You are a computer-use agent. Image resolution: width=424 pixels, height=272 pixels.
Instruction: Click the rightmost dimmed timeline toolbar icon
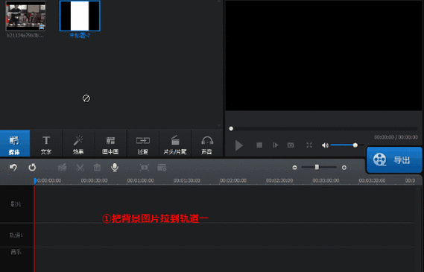coord(162,168)
